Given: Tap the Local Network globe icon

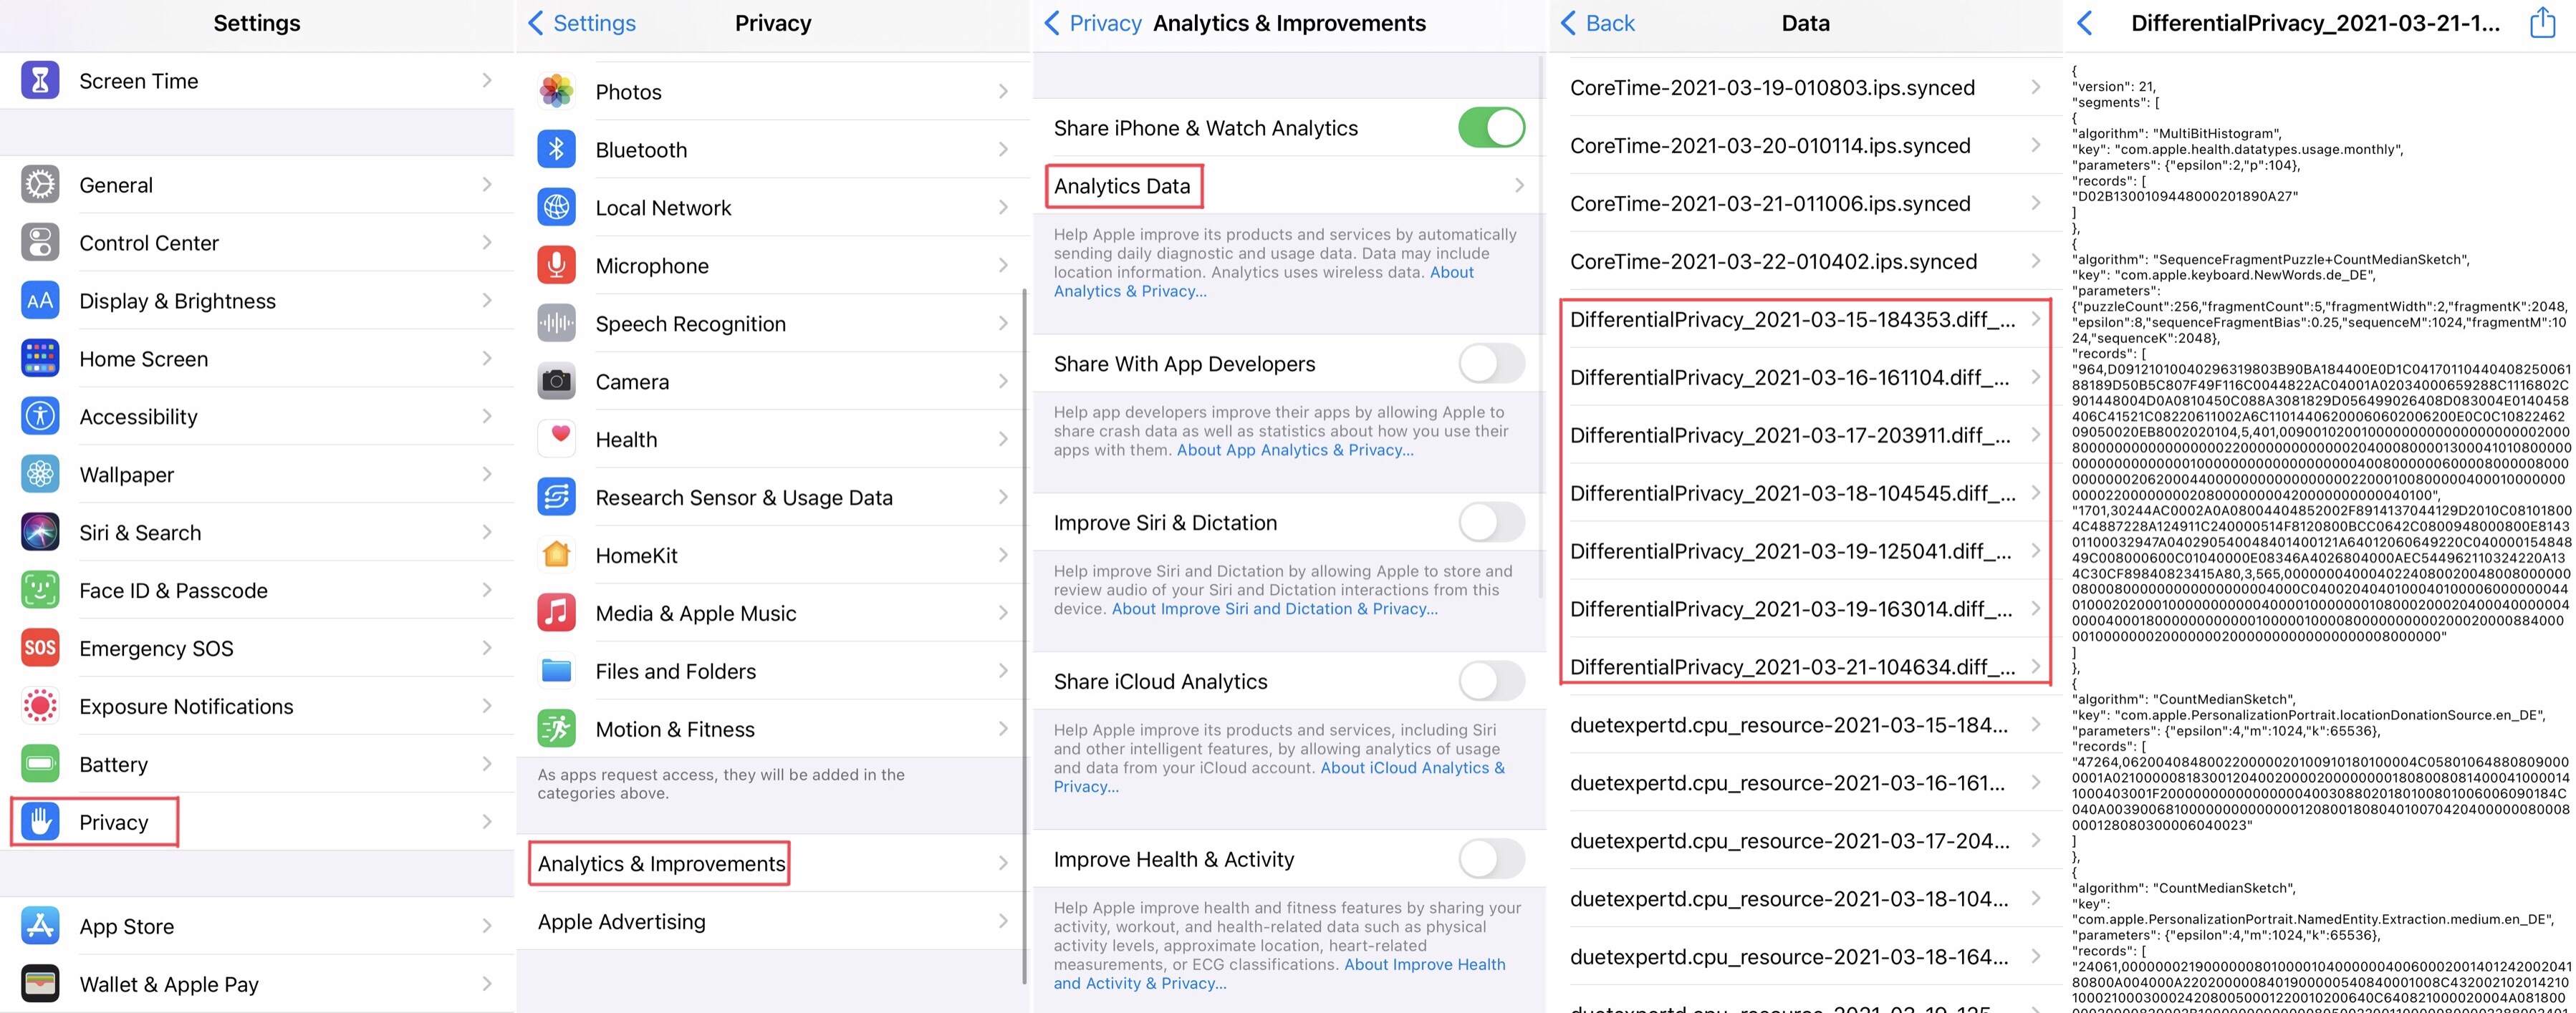Looking at the screenshot, I should coord(557,207).
